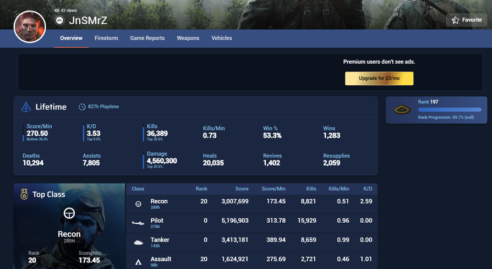Click the playtime clock icon
The height and width of the screenshot is (269, 492).
(x=82, y=107)
